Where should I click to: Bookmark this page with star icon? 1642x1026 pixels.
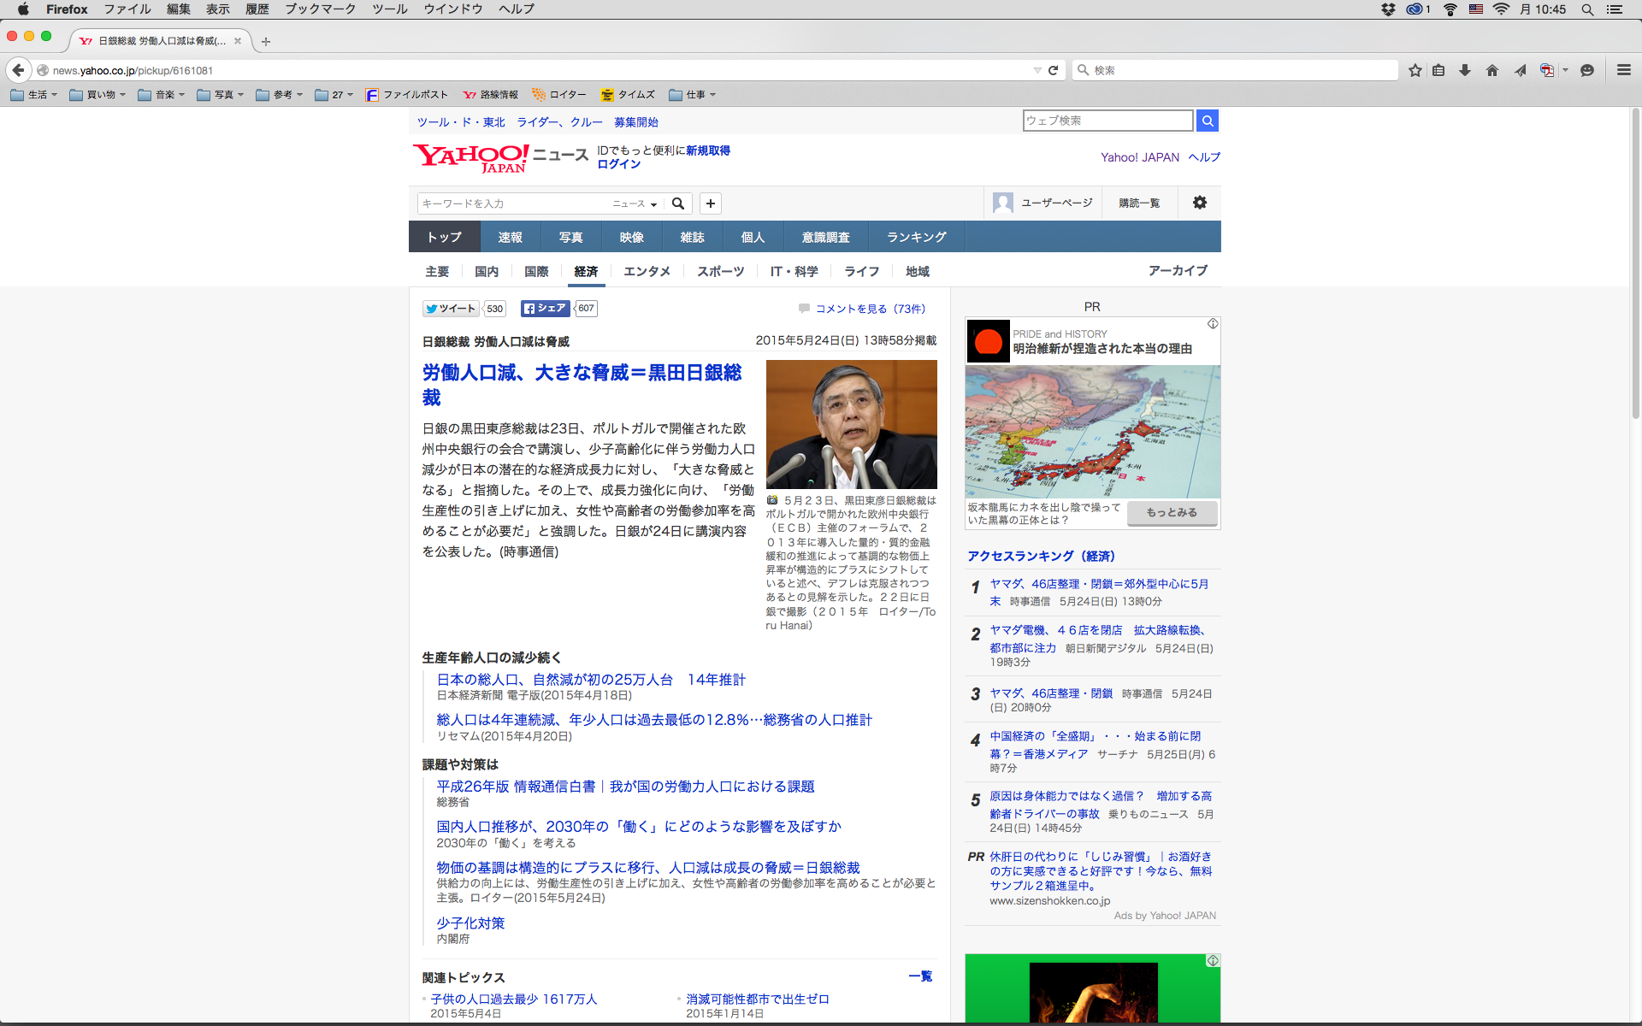point(1415,70)
